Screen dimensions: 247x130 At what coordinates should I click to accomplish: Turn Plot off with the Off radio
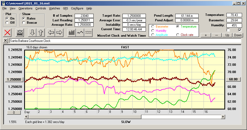7,23
